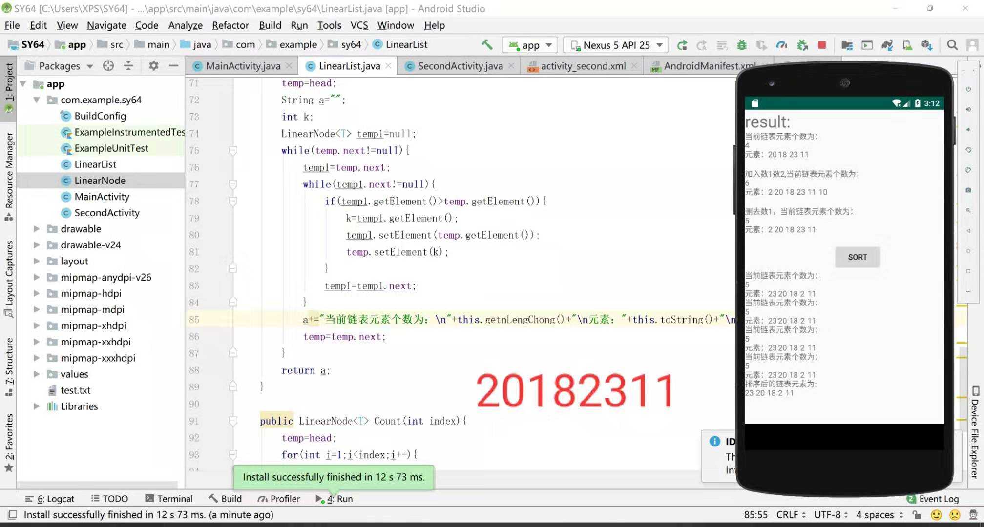Click emulator rotate left icon
Screen dimensions: 984x527
point(968,150)
